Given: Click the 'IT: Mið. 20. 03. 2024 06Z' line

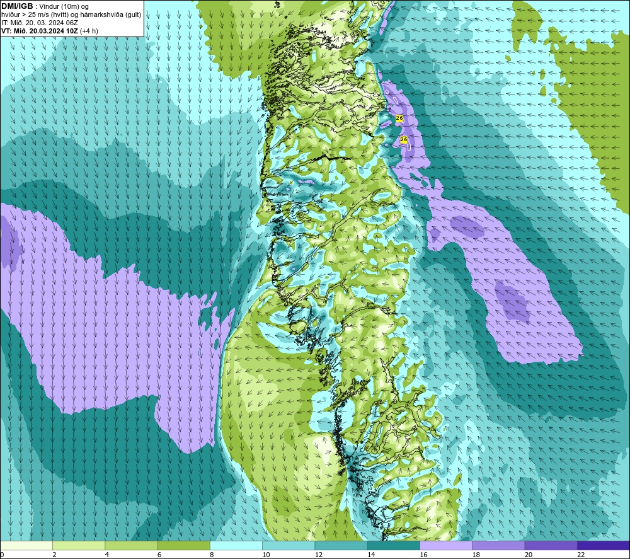Looking at the screenshot, I should [39, 23].
